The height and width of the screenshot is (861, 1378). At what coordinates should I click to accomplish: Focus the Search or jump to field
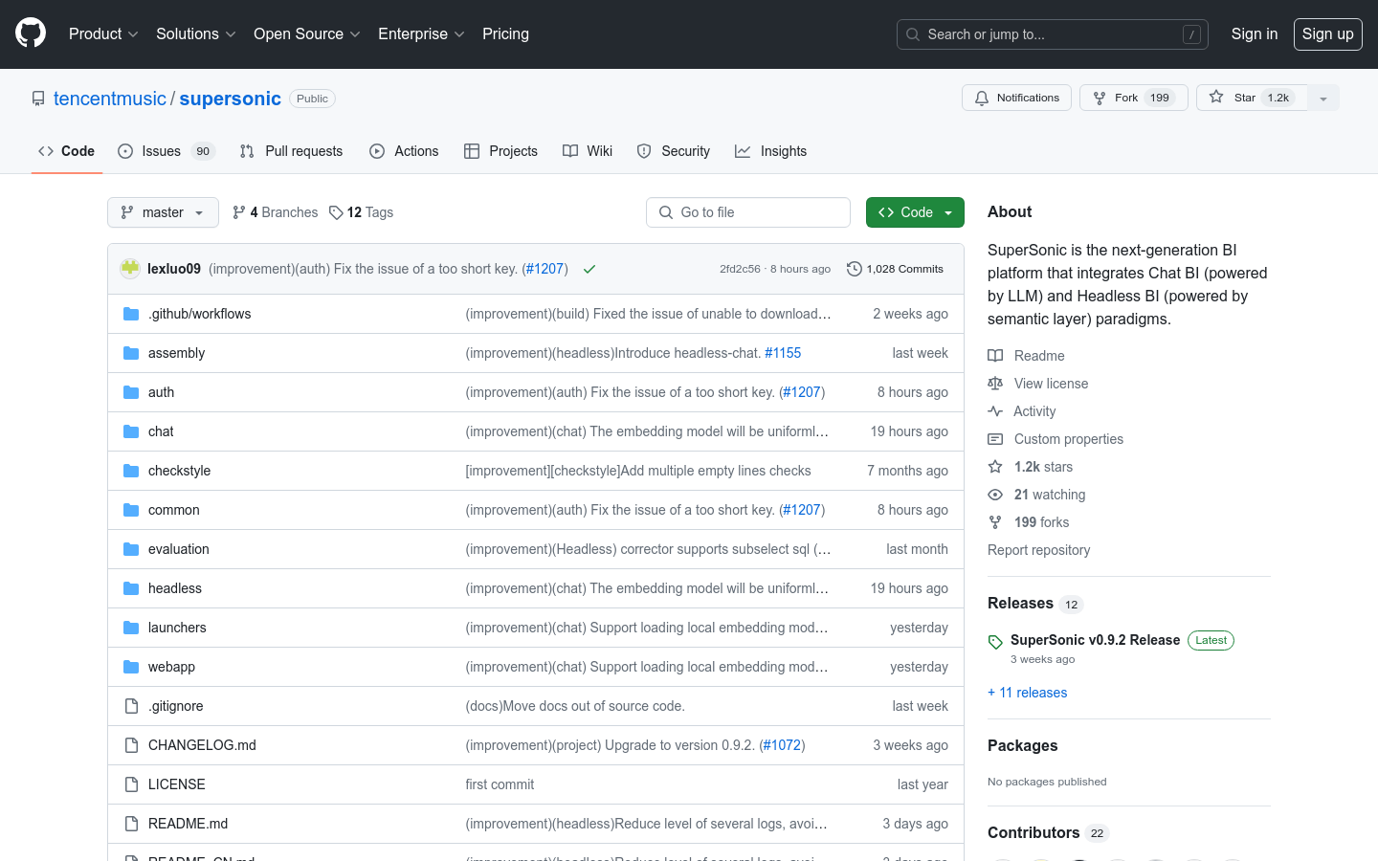pyautogui.click(x=1053, y=34)
